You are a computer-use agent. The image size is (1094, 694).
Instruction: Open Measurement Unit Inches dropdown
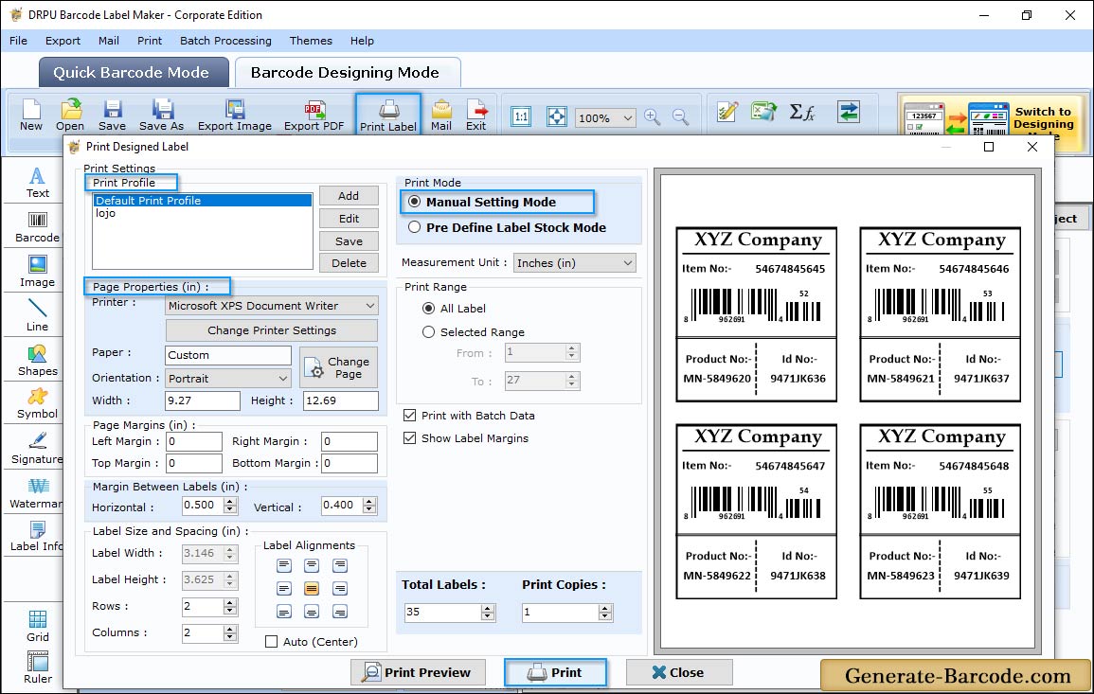coord(575,263)
